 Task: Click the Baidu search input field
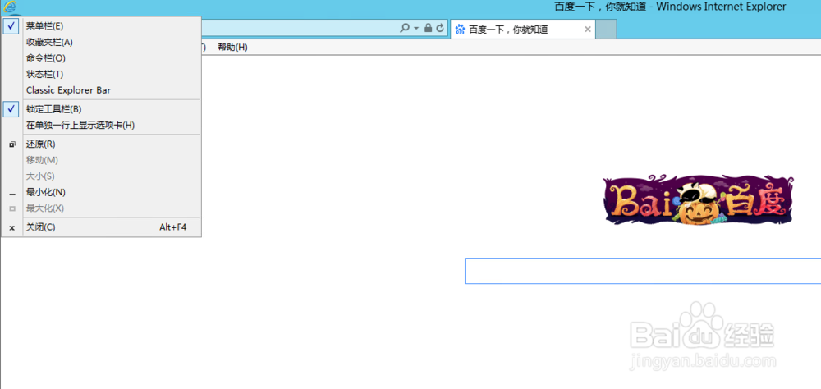click(x=643, y=271)
